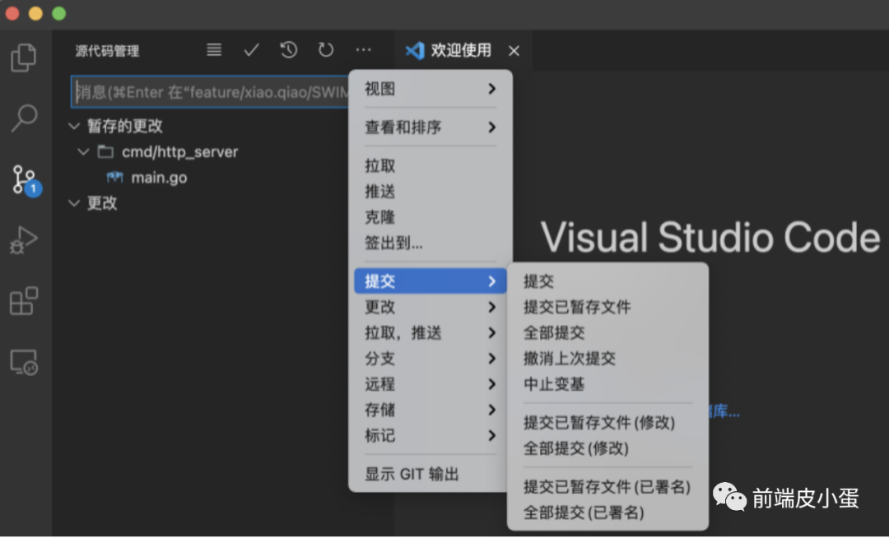Expand the 视图 submenu
The height and width of the screenshot is (538, 889).
click(431, 89)
